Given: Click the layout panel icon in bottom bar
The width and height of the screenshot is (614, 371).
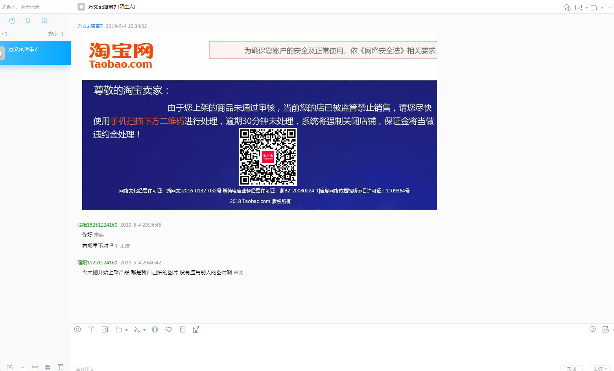Looking at the screenshot, I should [61, 367].
